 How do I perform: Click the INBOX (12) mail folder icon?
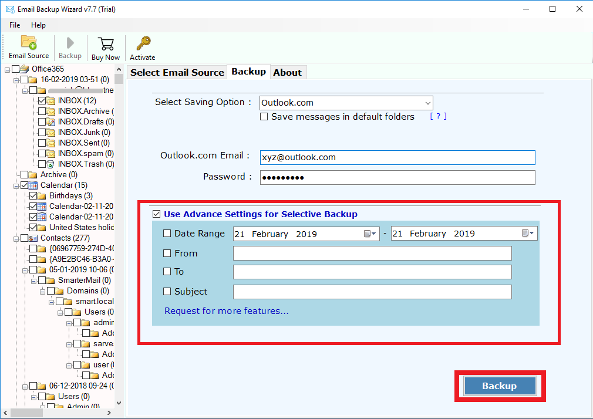[50, 100]
